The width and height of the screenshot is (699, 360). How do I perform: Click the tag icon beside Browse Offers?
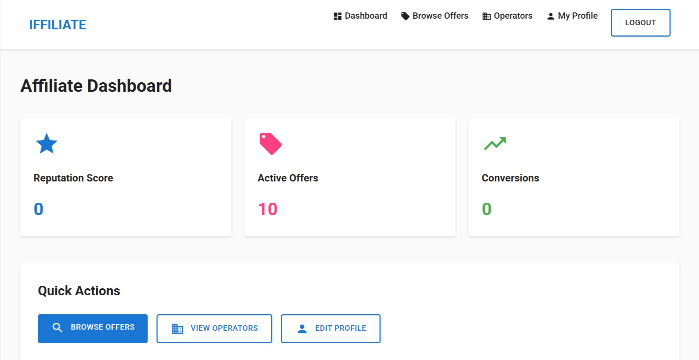pos(405,16)
